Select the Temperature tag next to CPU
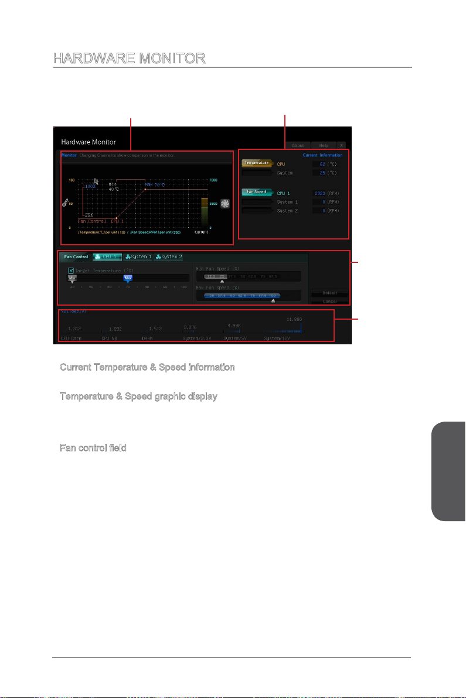Screen dimensions: 466x698 click(x=257, y=163)
